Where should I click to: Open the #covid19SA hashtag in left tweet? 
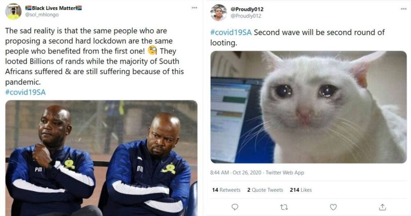click(25, 92)
